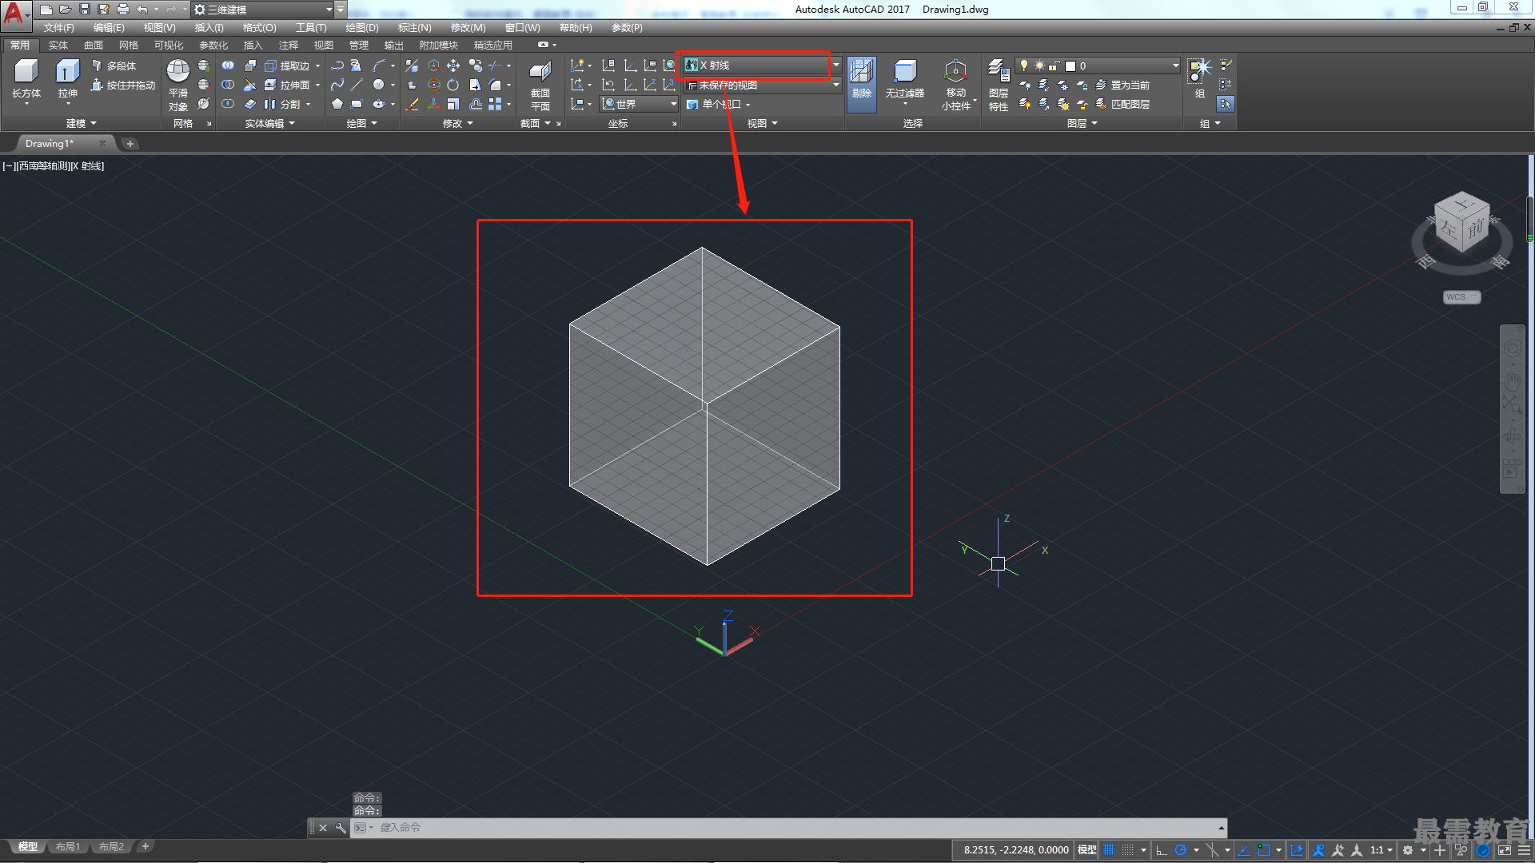This screenshot has height=863, width=1535.
Task: Click the 模型 model tab
Action: 27,846
